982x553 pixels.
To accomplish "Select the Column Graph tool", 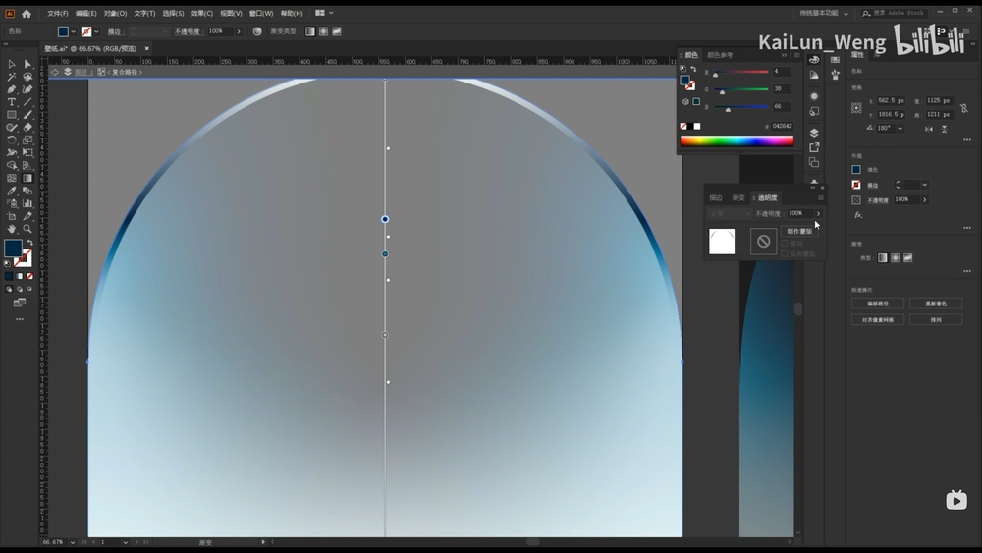I will [27, 203].
